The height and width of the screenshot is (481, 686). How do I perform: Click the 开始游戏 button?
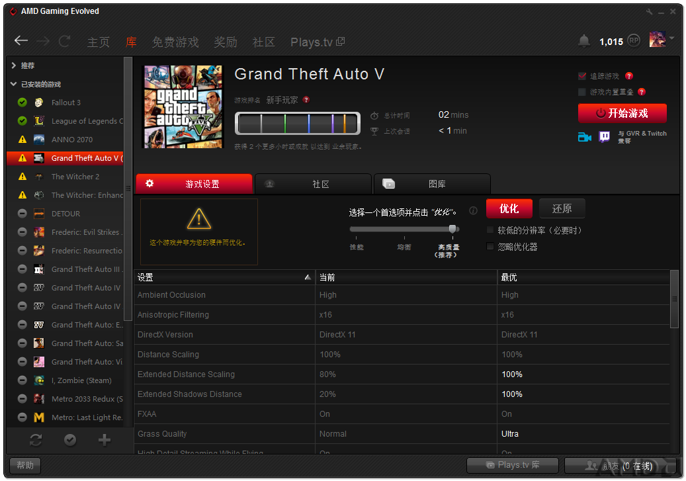click(622, 113)
